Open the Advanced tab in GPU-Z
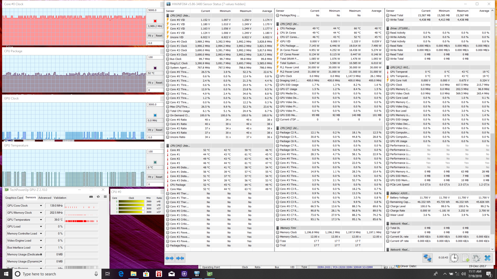Screen dimensions: 497x279 [x=45, y=198]
